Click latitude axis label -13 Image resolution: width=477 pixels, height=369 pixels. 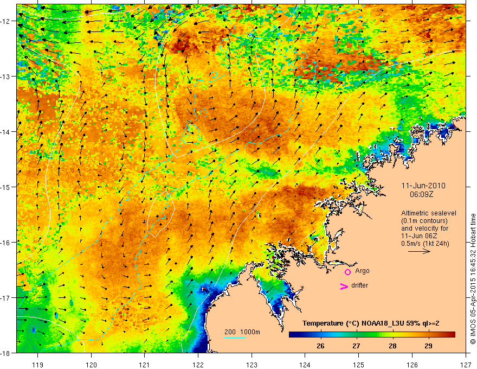coord(5,77)
